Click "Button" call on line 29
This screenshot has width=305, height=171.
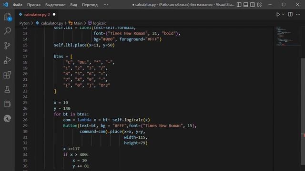coord(70,125)
